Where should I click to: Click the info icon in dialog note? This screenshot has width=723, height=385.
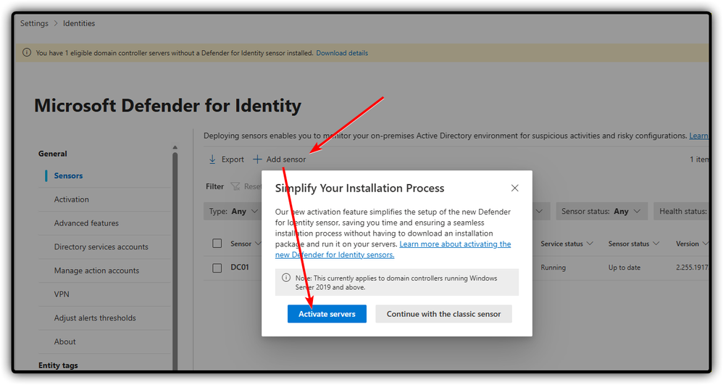click(286, 278)
